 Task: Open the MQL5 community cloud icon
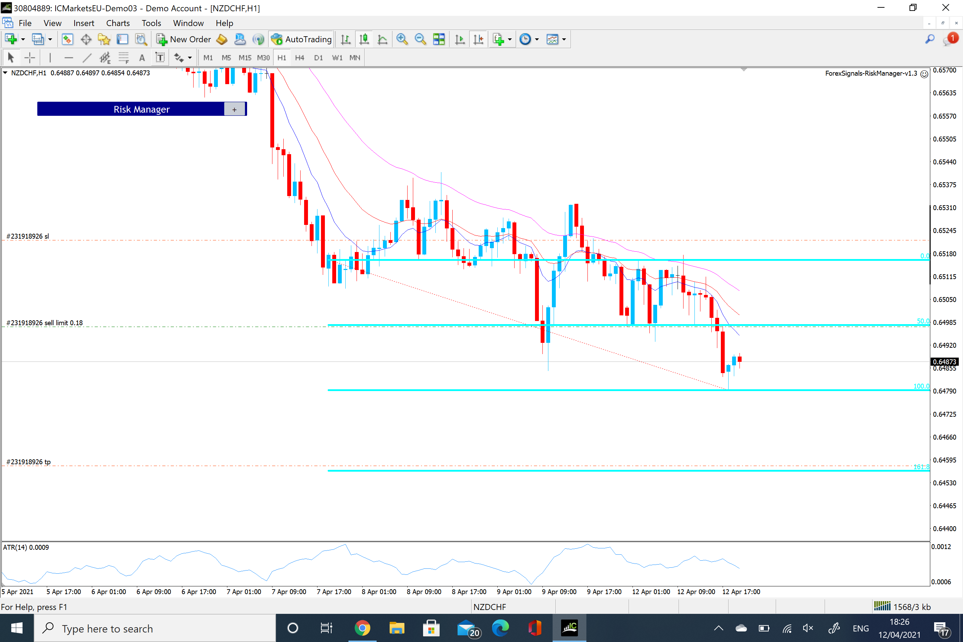(x=240, y=39)
